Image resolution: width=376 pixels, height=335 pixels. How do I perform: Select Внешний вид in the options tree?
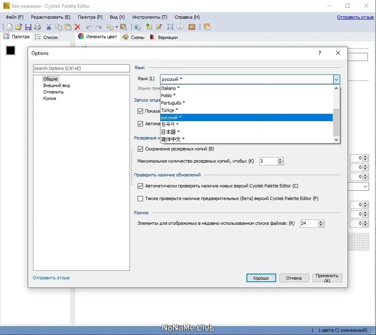tap(56, 85)
